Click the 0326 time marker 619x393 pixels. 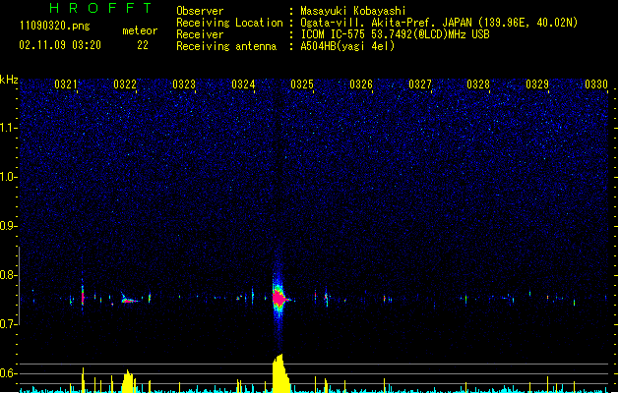[361, 84]
